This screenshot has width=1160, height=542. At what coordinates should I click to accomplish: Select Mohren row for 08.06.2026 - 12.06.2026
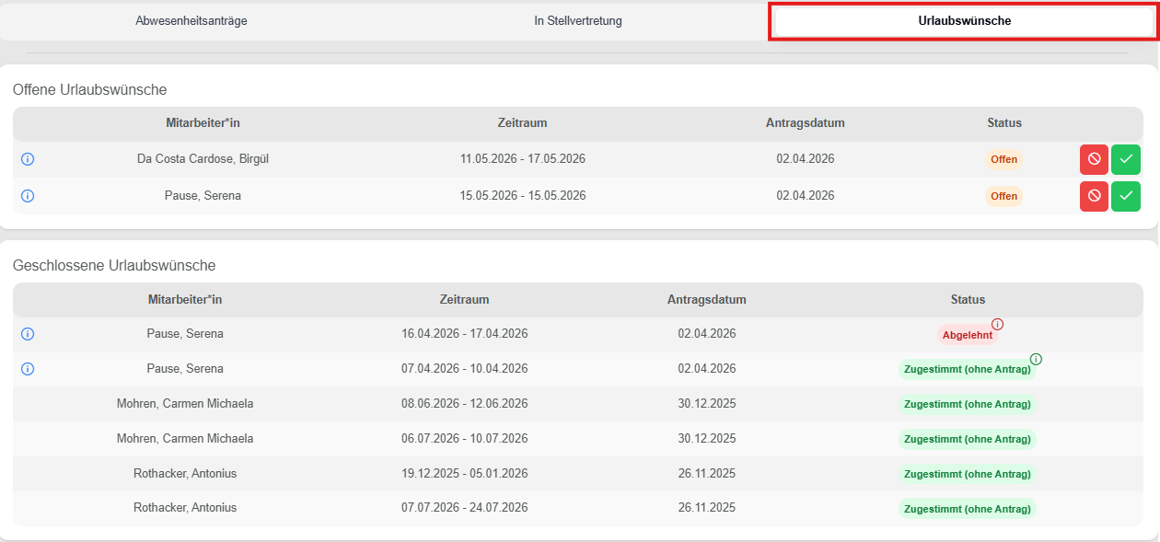[x=464, y=404]
